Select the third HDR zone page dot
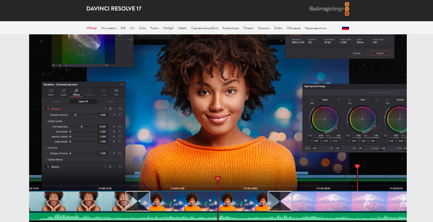This screenshot has width=433, height=222. tap(379, 93)
